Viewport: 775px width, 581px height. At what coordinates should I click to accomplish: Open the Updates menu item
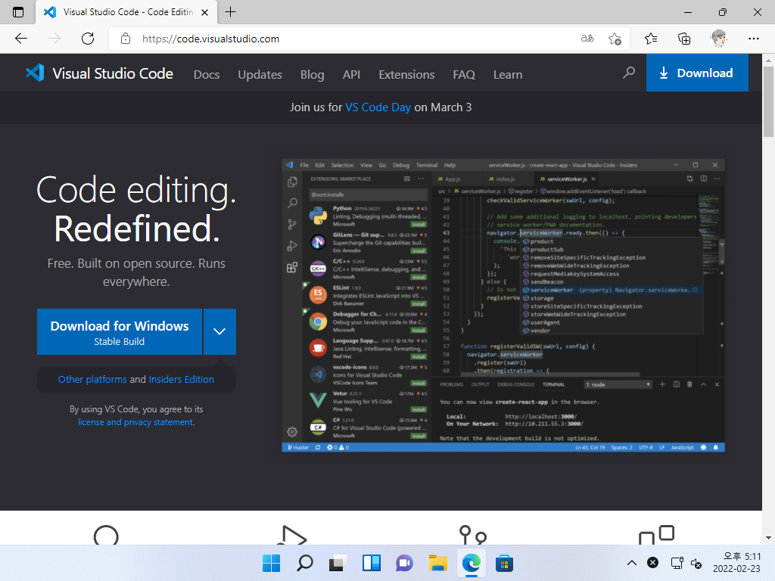(260, 75)
